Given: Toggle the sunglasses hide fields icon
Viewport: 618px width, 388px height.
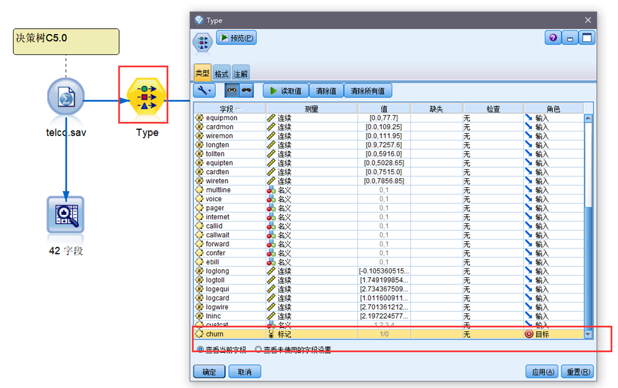Looking at the screenshot, I should click(x=246, y=91).
